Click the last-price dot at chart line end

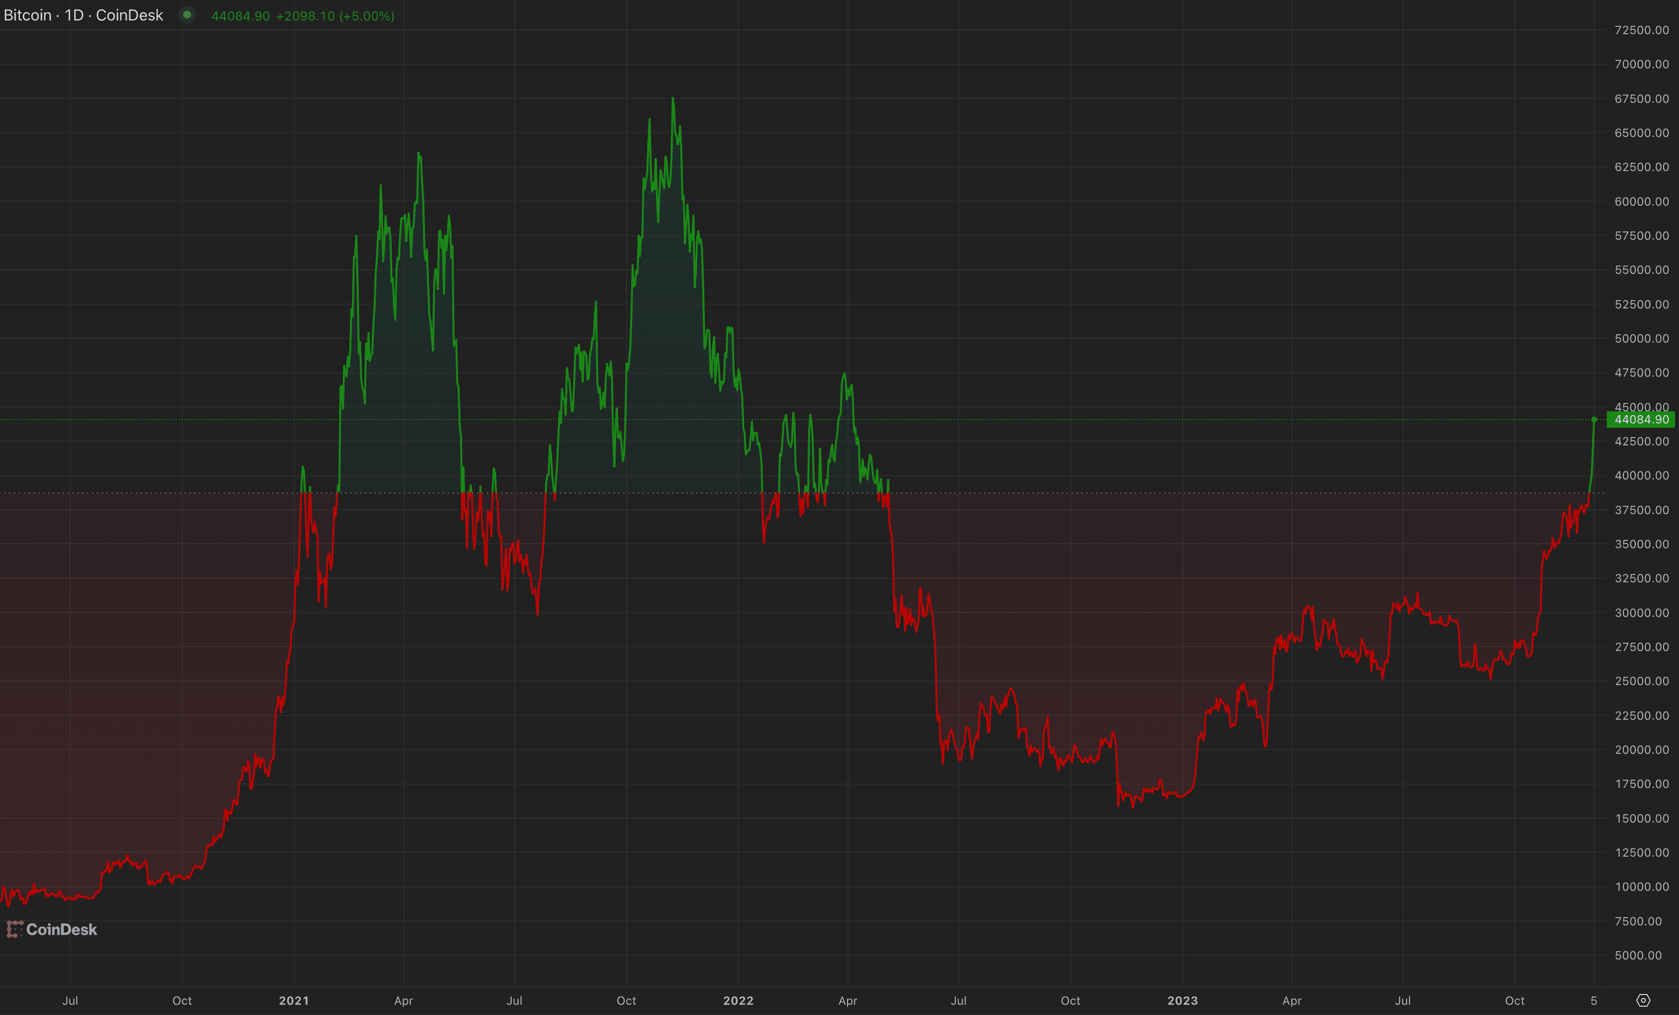(1594, 420)
